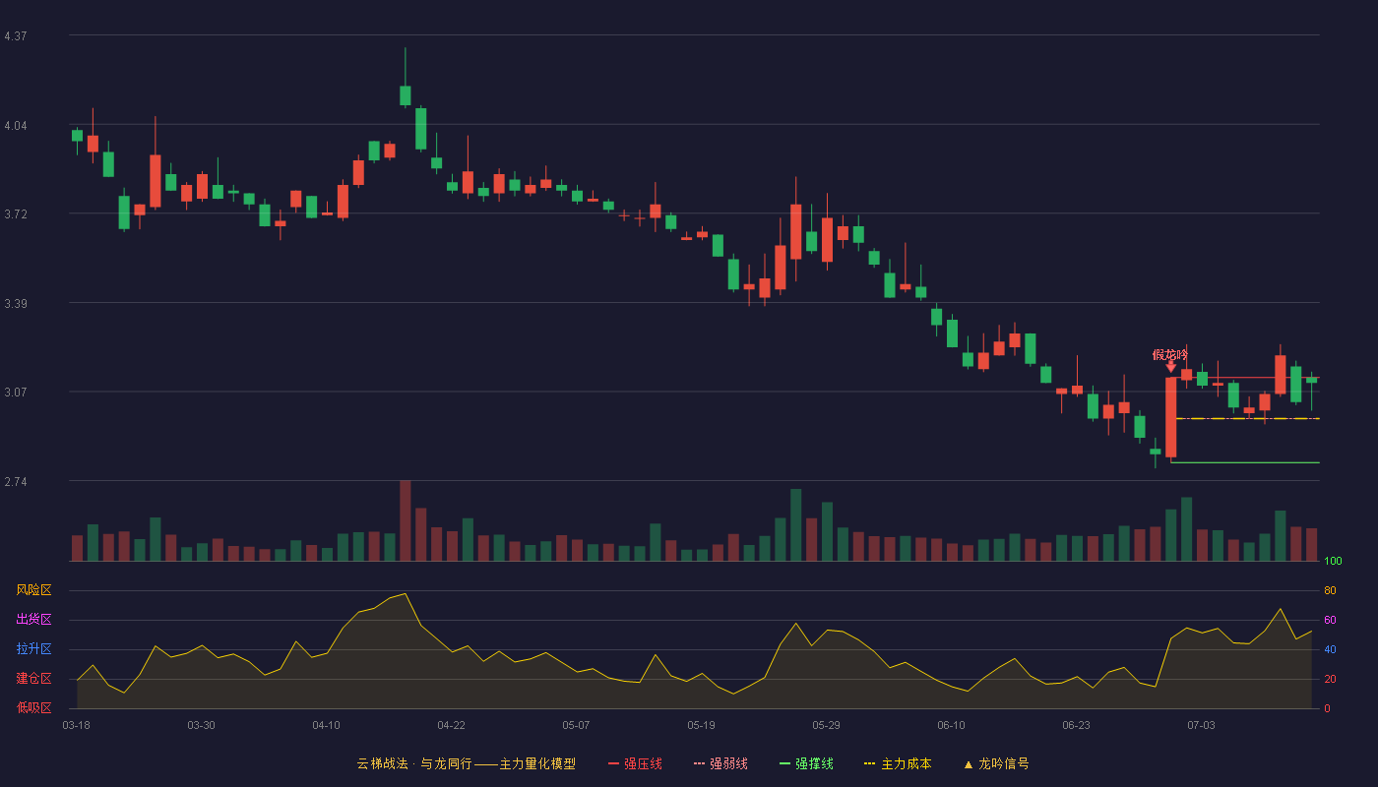This screenshot has height=787, width=1378.
Task: Click the 云梯战法 主力量化模型 legend title
Action: click(466, 763)
